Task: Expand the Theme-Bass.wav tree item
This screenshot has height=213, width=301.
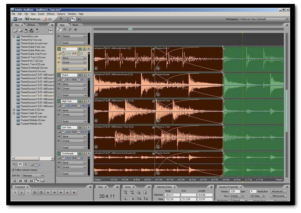Action: [14, 36]
